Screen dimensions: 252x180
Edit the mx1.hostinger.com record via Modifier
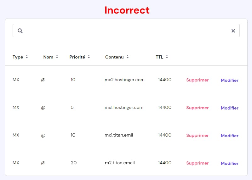[230, 108]
